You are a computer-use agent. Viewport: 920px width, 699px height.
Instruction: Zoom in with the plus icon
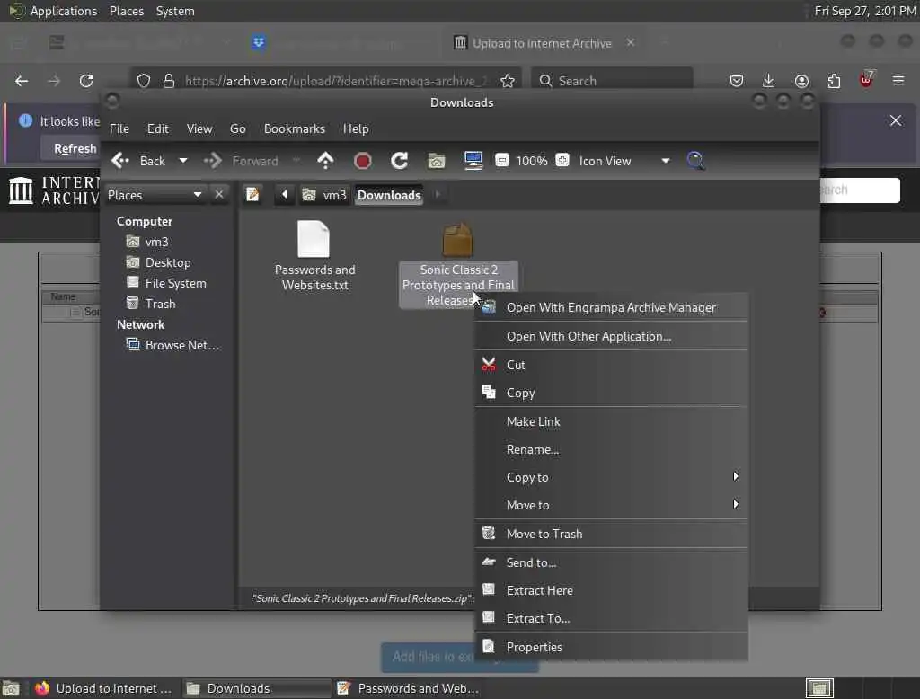(x=562, y=160)
